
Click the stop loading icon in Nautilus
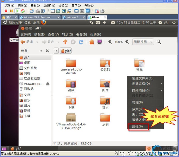tap(73, 42)
